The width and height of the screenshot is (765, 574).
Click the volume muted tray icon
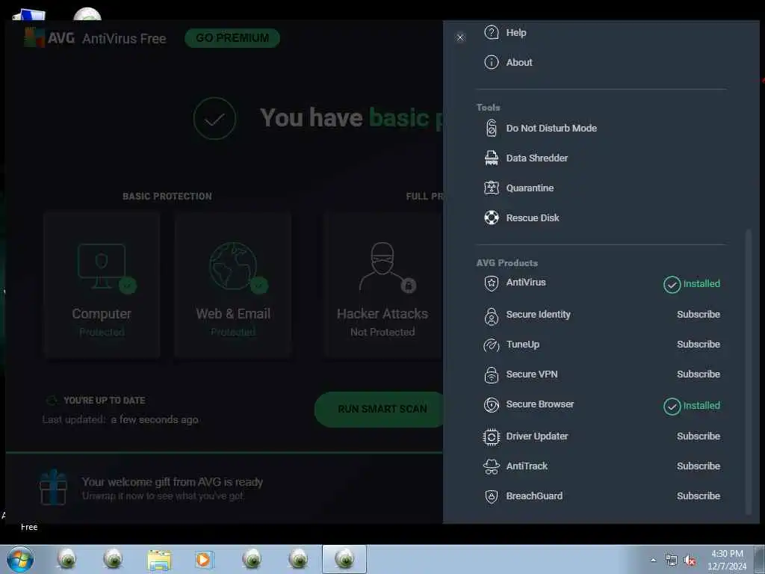[690, 561]
